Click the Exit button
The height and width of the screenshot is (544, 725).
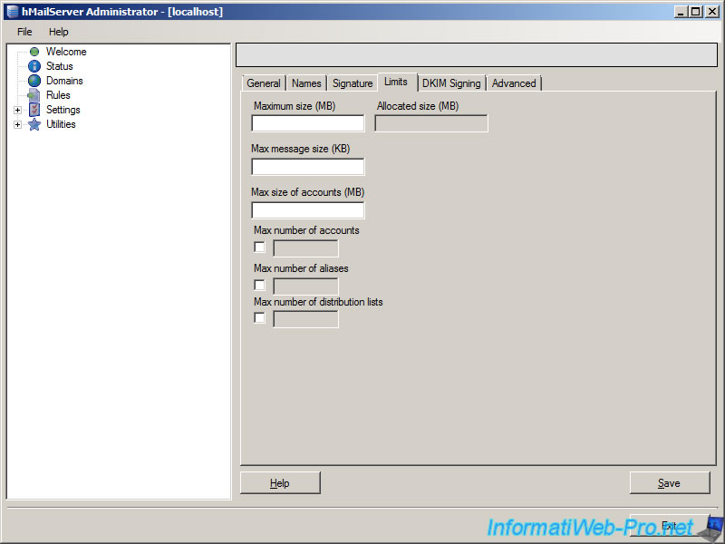pos(670,524)
